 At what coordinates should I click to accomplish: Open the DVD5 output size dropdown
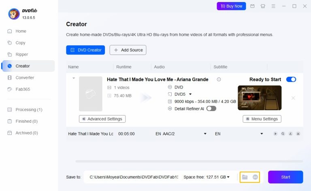click(x=190, y=94)
